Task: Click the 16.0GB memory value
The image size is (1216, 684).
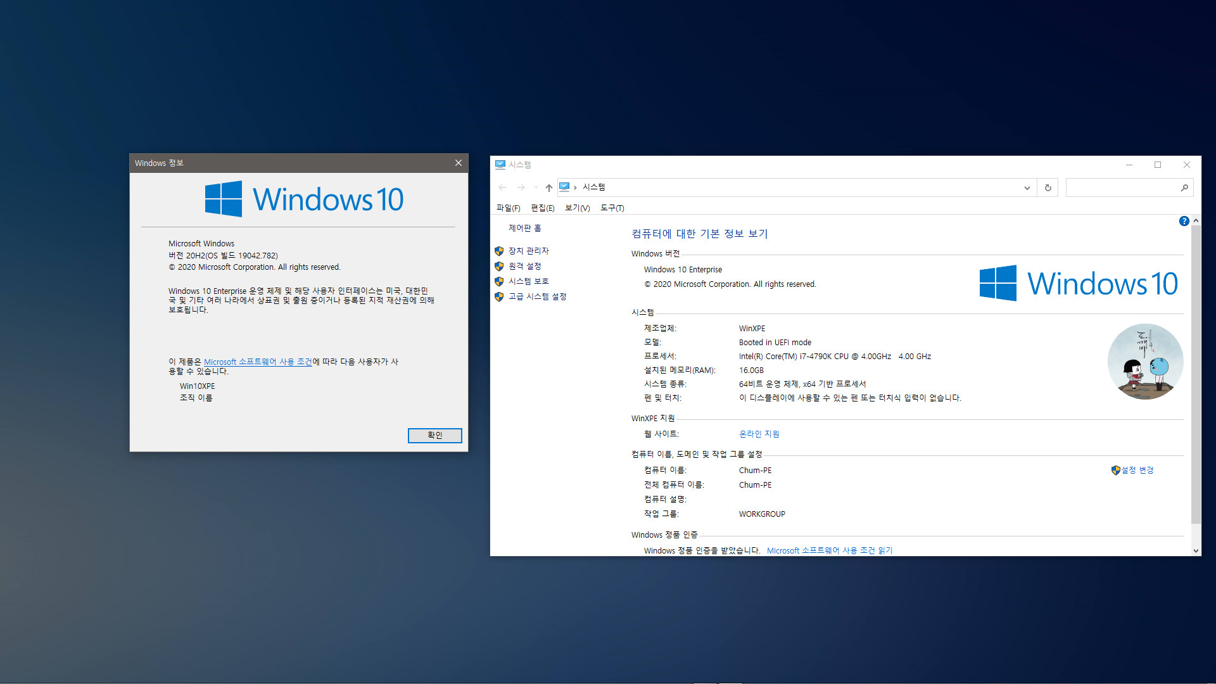Action: point(751,370)
